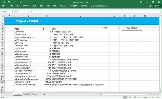
Task: Click cell with value 1048576
Action: (47, 84)
